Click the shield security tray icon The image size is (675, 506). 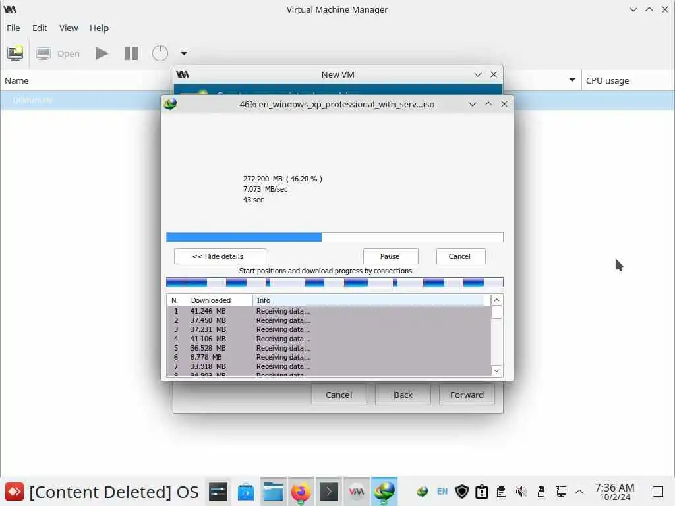pos(462,492)
